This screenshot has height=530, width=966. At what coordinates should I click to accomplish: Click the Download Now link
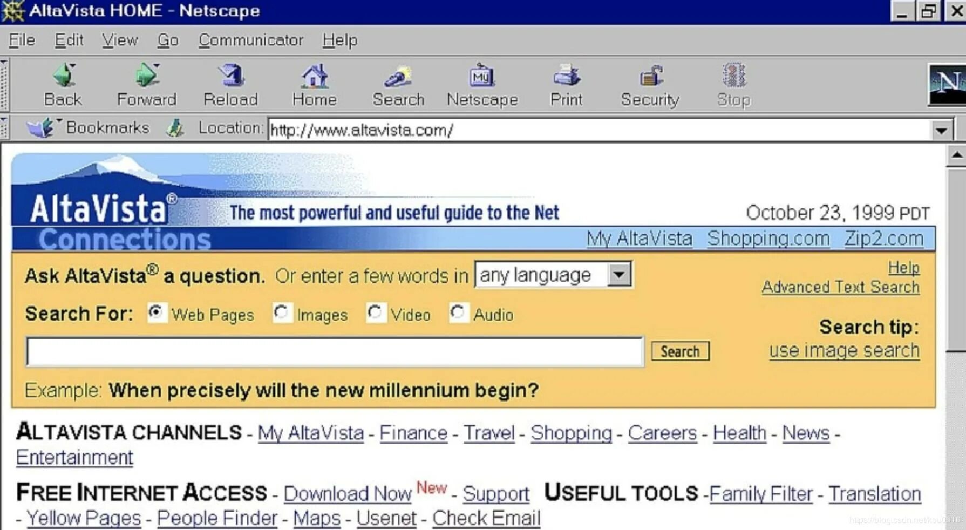(x=348, y=494)
